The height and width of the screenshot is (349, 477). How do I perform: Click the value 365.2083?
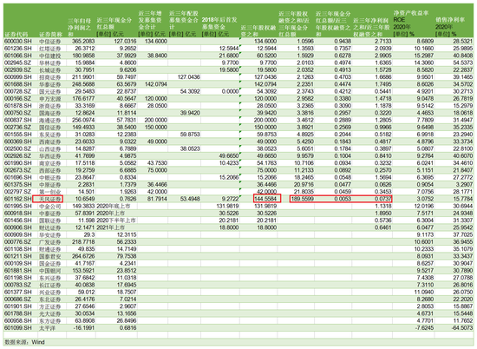tap(83, 41)
